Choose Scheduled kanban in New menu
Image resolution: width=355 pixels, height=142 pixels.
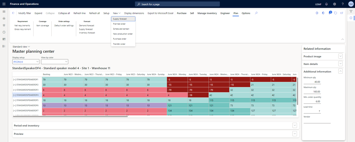(123, 29)
